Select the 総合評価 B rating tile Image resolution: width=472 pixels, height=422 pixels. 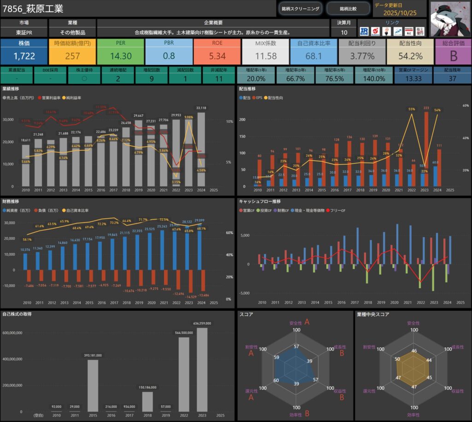point(453,52)
